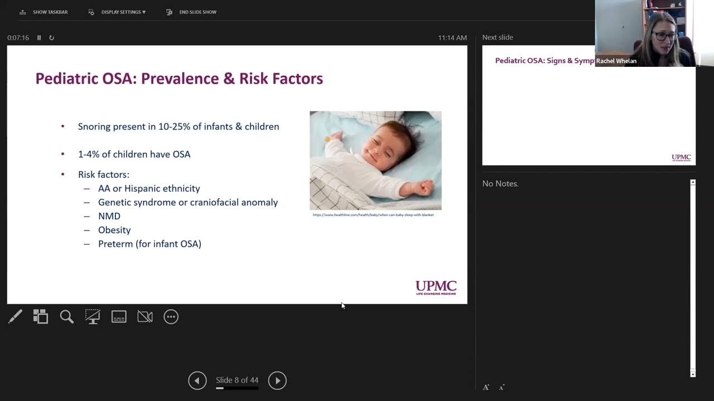Viewport: 714px width, 401px height.
Task: Open the healthline.com image source link
Action: [x=373, y=215]
